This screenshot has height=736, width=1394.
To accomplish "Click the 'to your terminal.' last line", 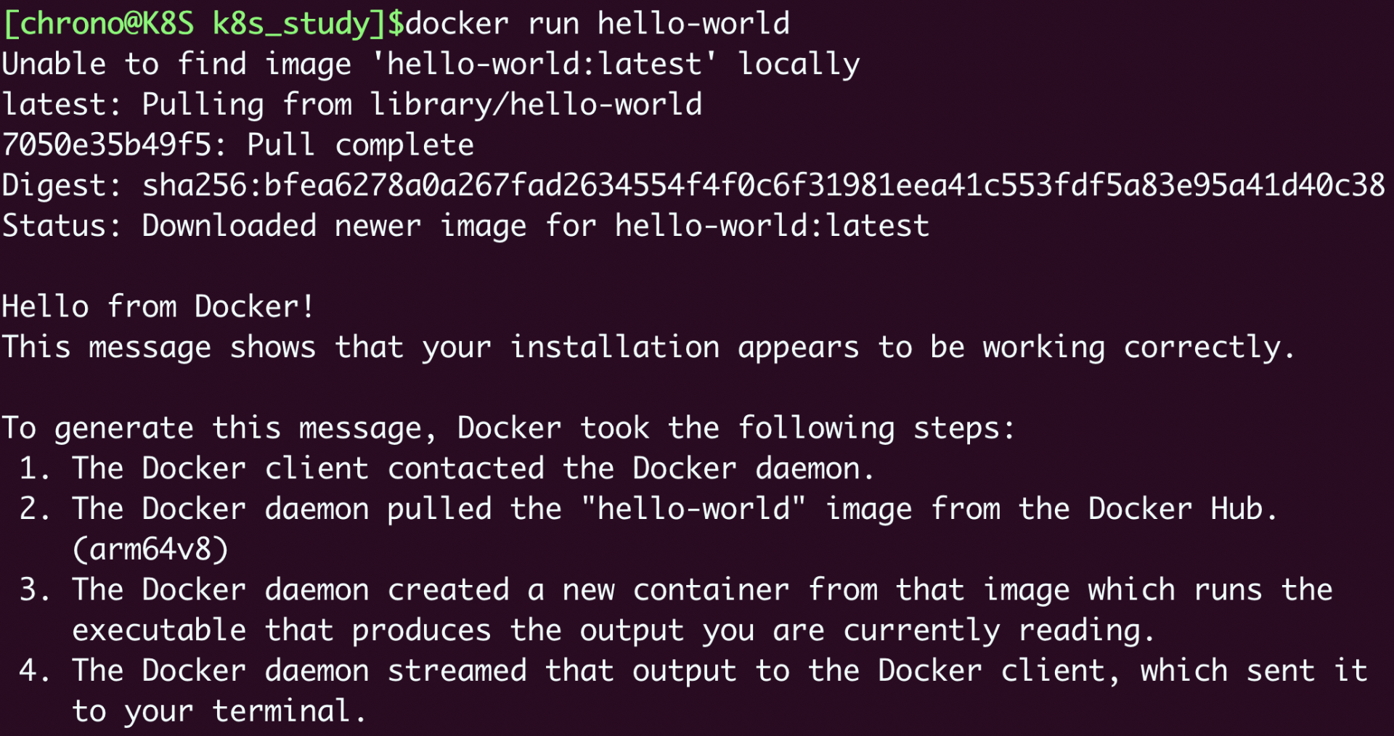I will [219, 711].
